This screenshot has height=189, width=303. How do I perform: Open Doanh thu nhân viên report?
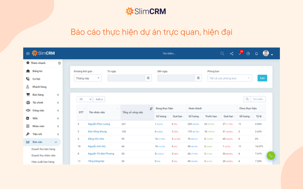pyautogui.click(x=44, y=155)
